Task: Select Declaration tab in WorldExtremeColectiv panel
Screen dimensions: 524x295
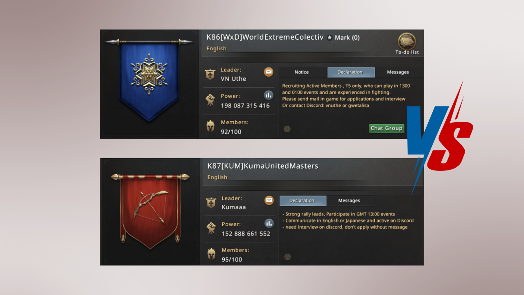Action: pyautogui.click(x=350, y=72)
